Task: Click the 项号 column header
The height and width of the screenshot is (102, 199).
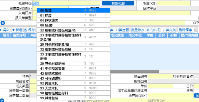Action: point(6,35)
